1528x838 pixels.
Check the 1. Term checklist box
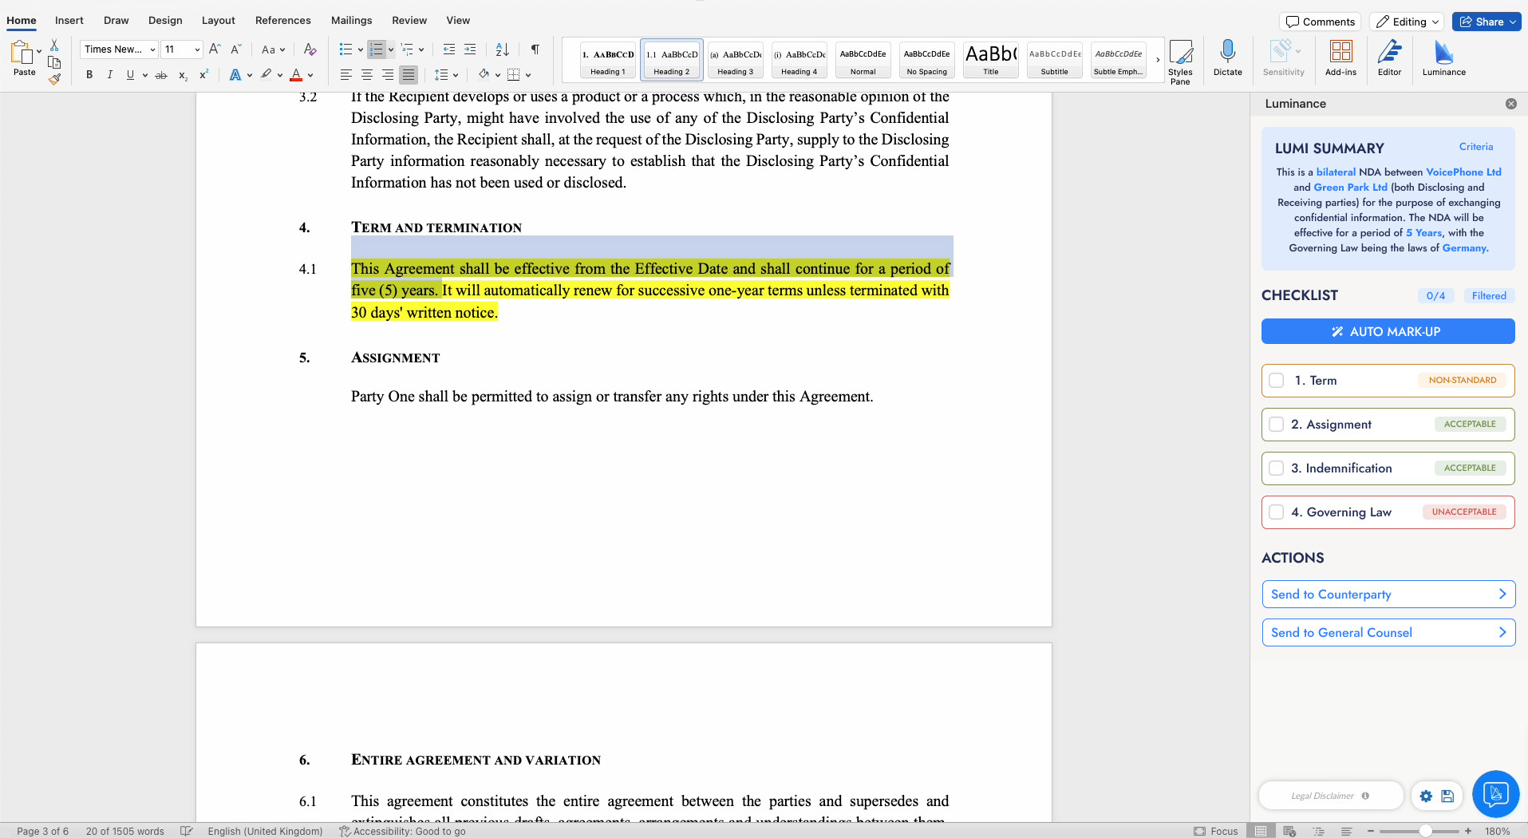1277,381
